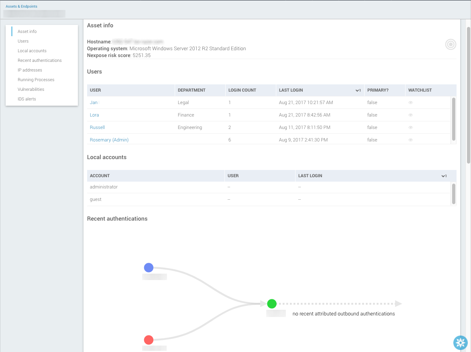Open the Assets & Endpoints breadcrumb link

pyautogui.click(x=22, y=6)
